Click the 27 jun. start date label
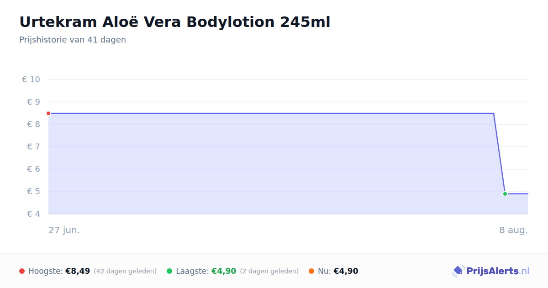The image size is (548, 288). pyautogui.click(x=64, y=230)
